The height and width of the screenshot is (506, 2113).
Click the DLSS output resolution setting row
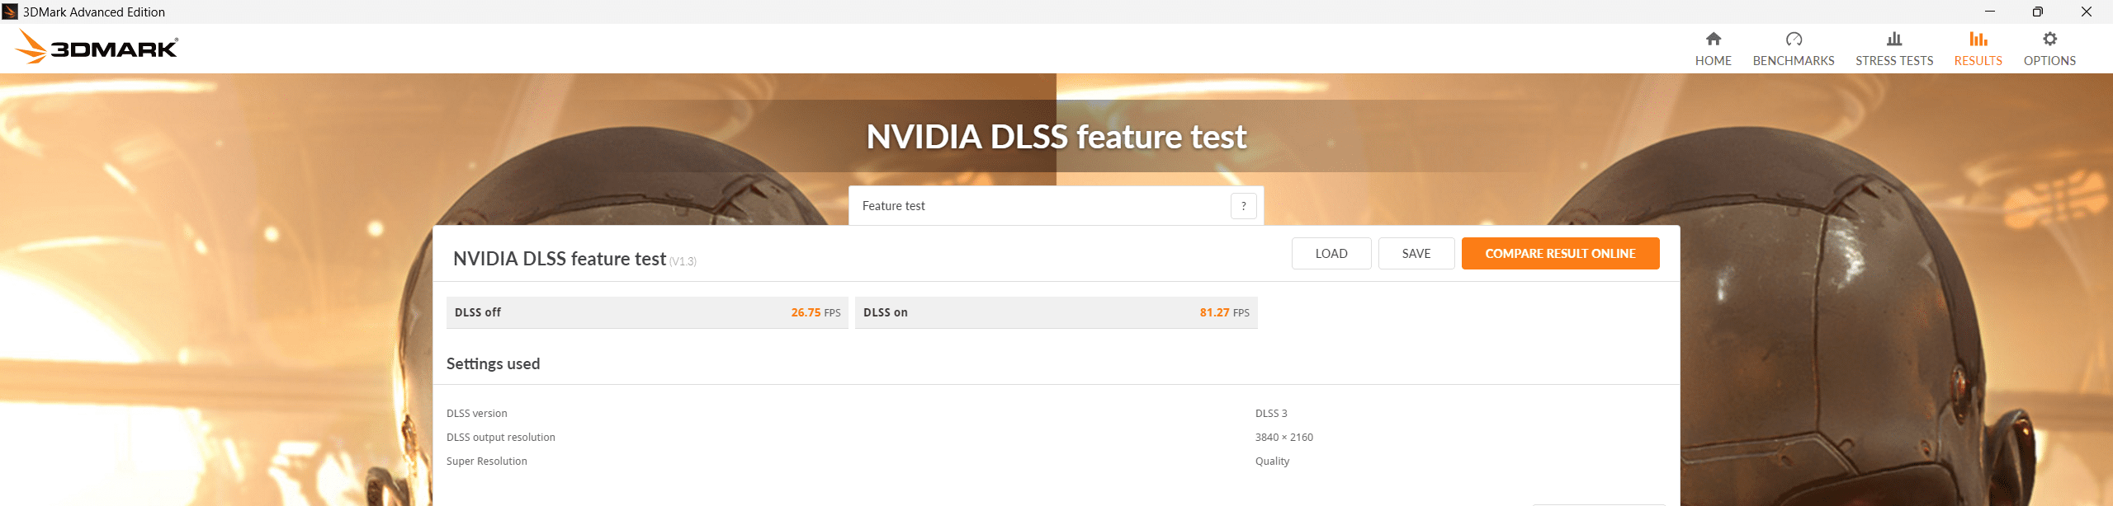tap(501, 438)
